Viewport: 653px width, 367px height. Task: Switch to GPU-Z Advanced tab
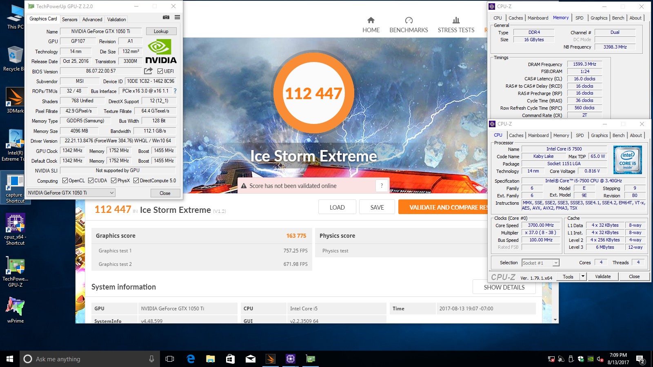click(92, 20)
